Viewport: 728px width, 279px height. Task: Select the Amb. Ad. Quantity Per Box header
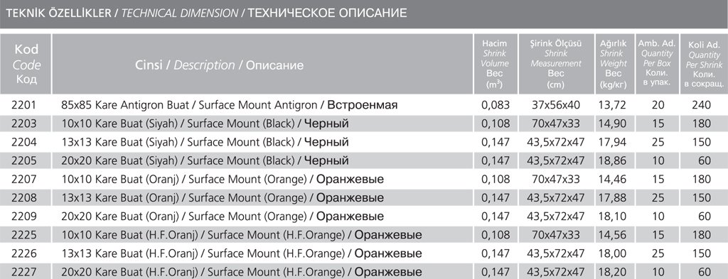pyautogui.click(x=658, y=64)
